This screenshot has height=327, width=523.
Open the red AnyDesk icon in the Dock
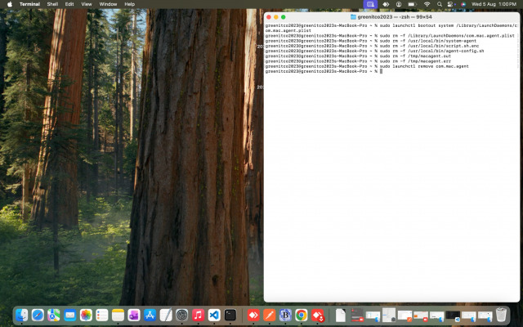click(x=253, y=315)
